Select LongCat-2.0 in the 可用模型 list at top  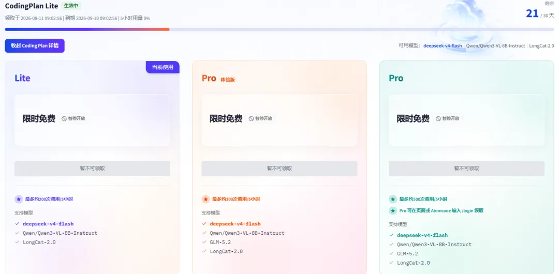[541, 45]
